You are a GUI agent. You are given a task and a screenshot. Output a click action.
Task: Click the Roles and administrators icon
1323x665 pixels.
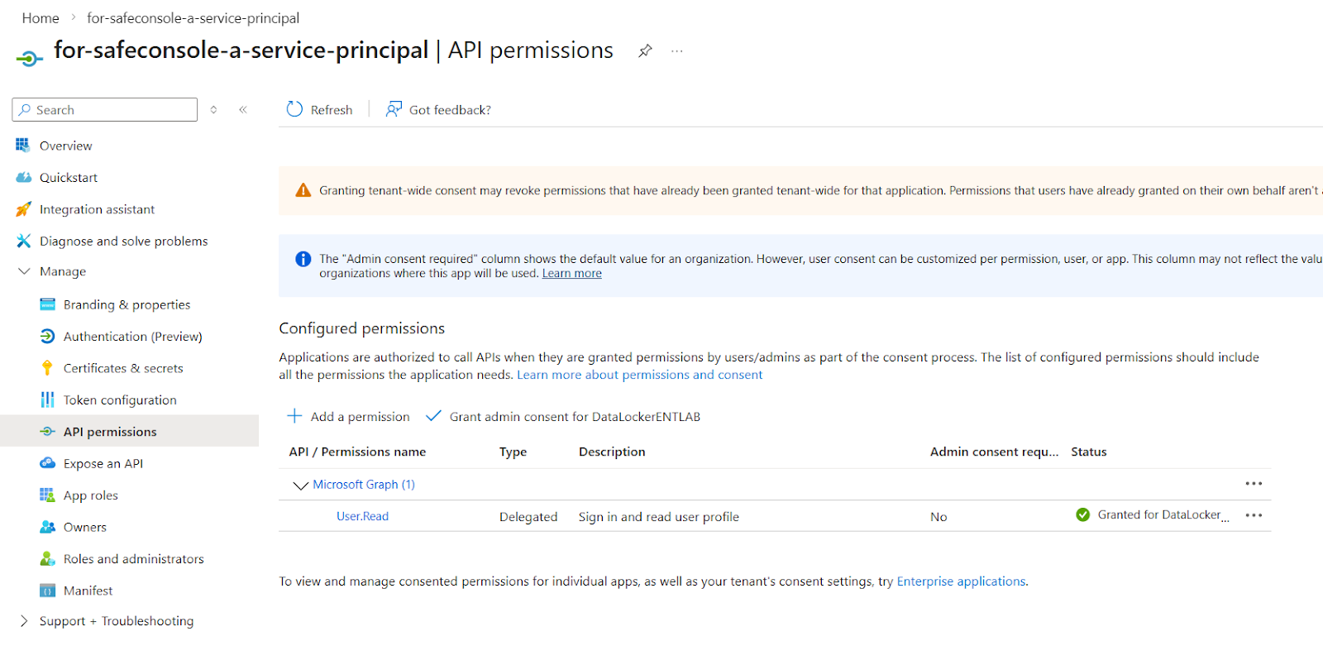click(x=47, y=559)
